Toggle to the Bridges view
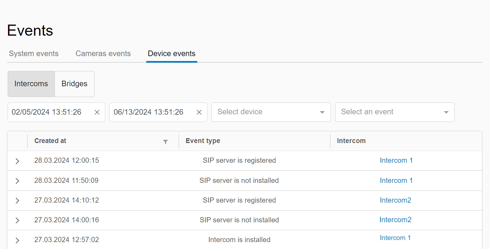Screen dimensions: 490x249 tap(74, 84)
